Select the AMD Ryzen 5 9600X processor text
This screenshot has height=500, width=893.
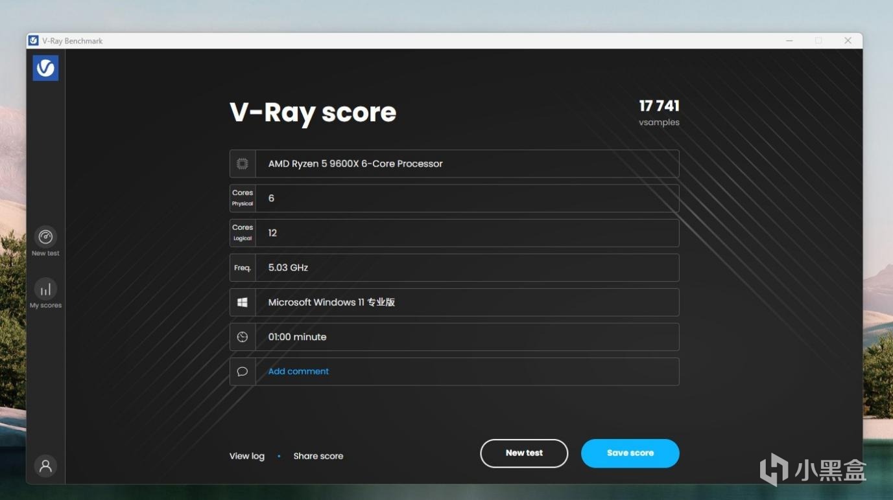point(355,164)
